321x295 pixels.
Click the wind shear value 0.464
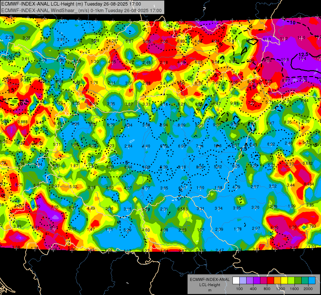(x=309, y=184)
